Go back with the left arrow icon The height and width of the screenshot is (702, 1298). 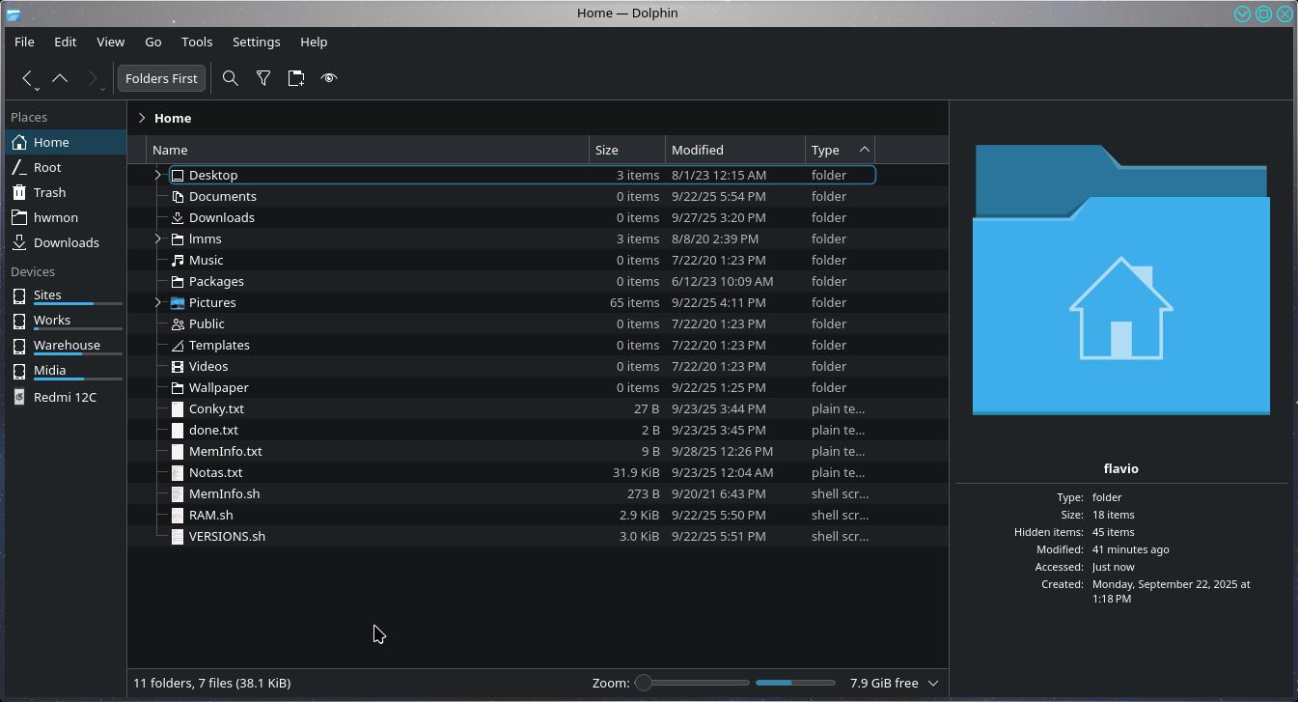pos(27,78)
